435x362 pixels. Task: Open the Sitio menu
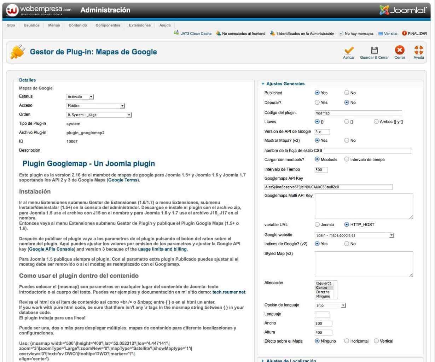11,25
